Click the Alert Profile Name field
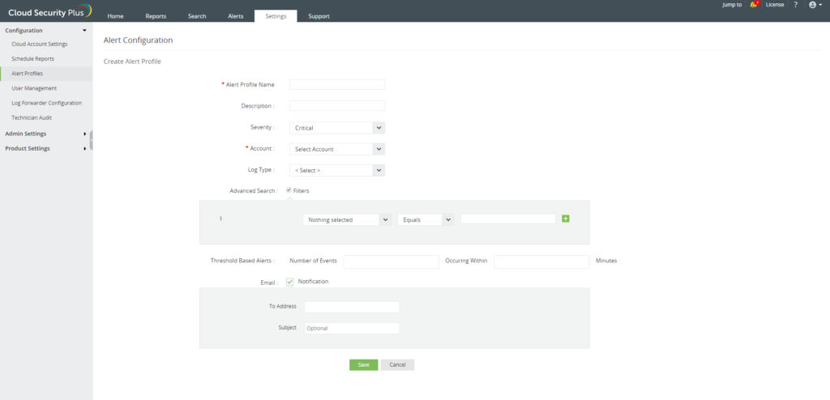The width and height of the screenshot is (830, 400). (x=336, y=84)
